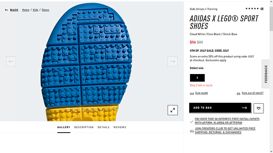This screenshot has height=153, width=273.
Task: Click the envelope icon for out-of-stock sizes
Action: [x=238, y=94]
